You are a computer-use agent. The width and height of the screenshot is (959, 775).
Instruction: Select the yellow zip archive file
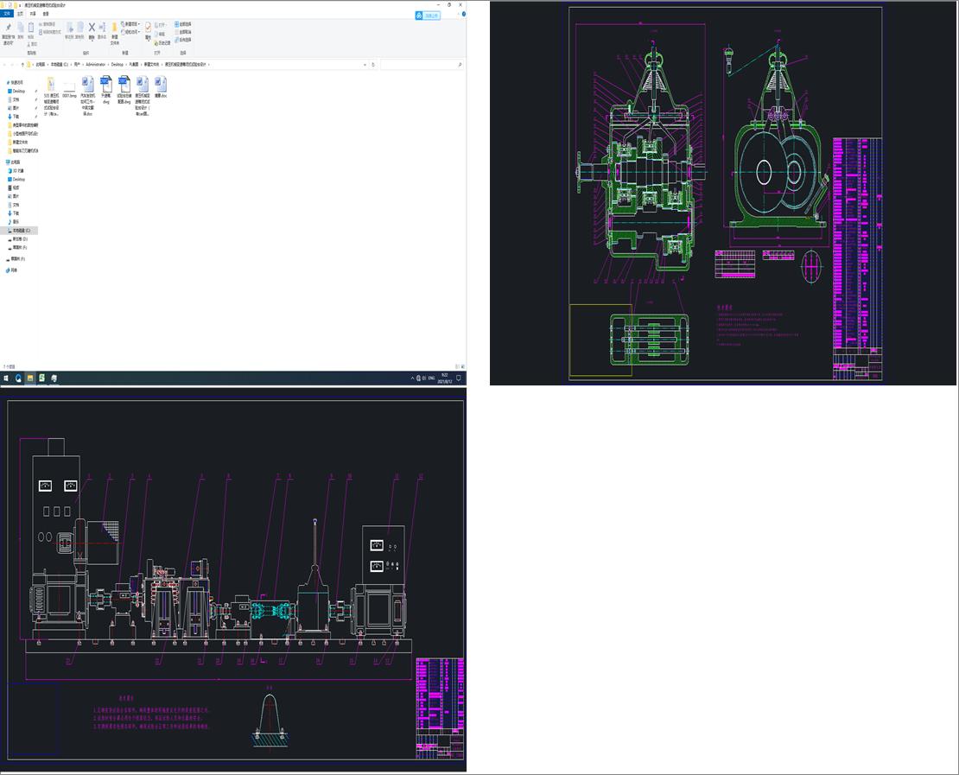tap(51, 95)
